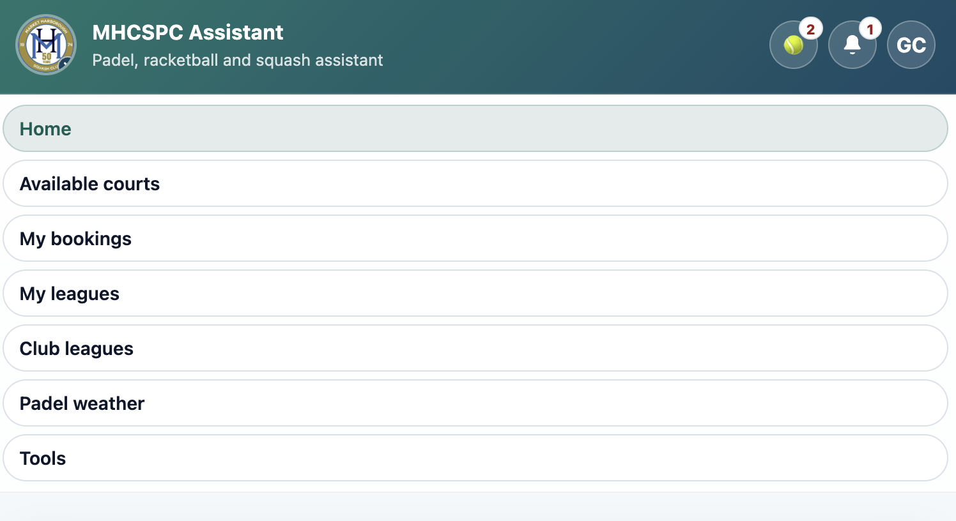Click the red 2 badge on ball
This screenshot has width=956, height=521.
(x=810, y=29)
